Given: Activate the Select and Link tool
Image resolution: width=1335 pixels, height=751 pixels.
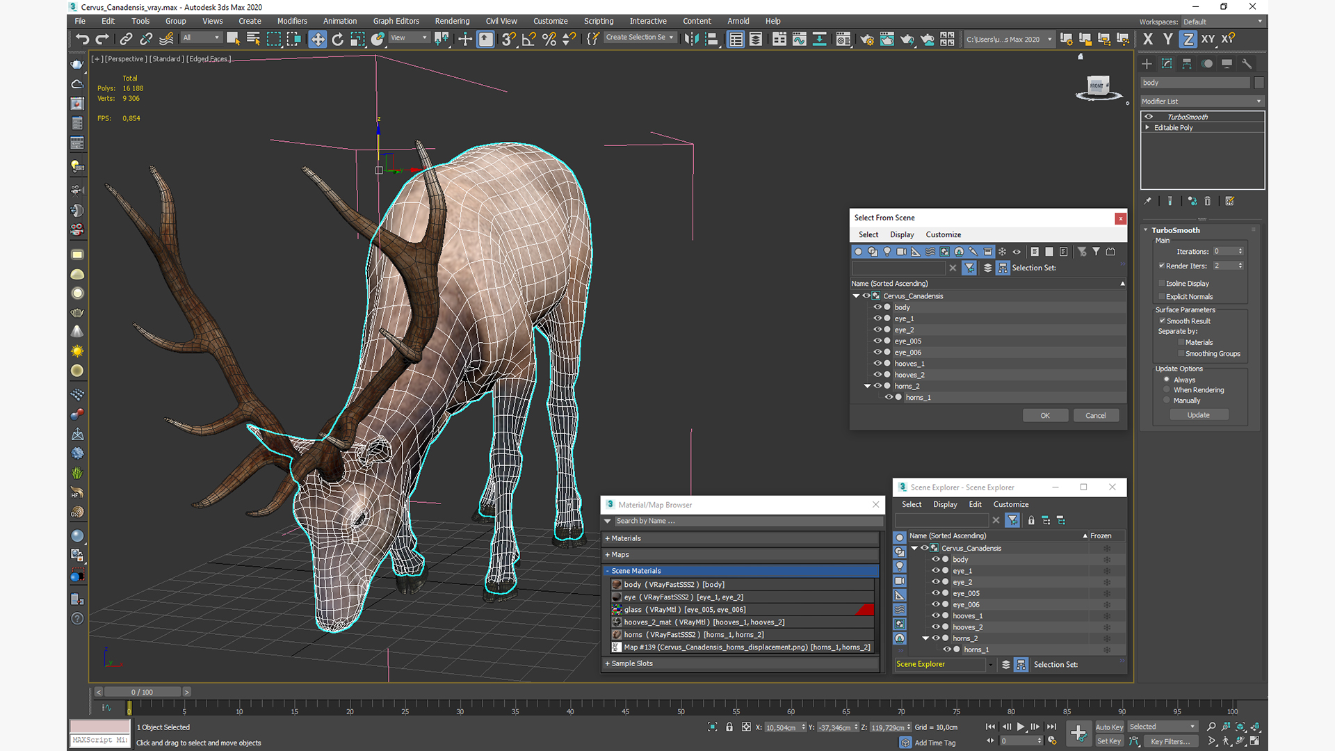Looking at the screenshot, I should (x=126, y=39).
